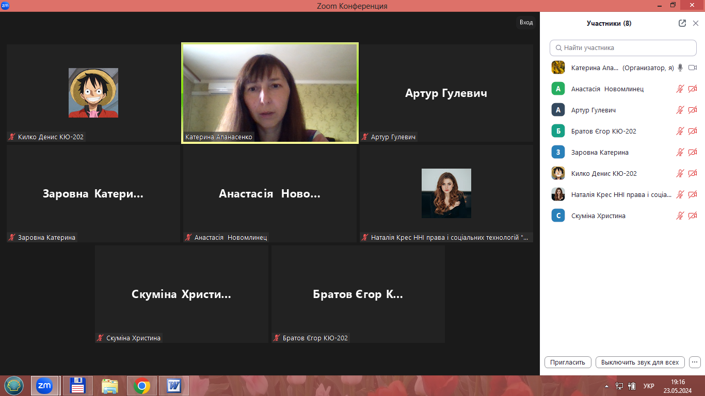Toggle host camera icon in participant list
The image size is (705, 396).
[693, 68]
